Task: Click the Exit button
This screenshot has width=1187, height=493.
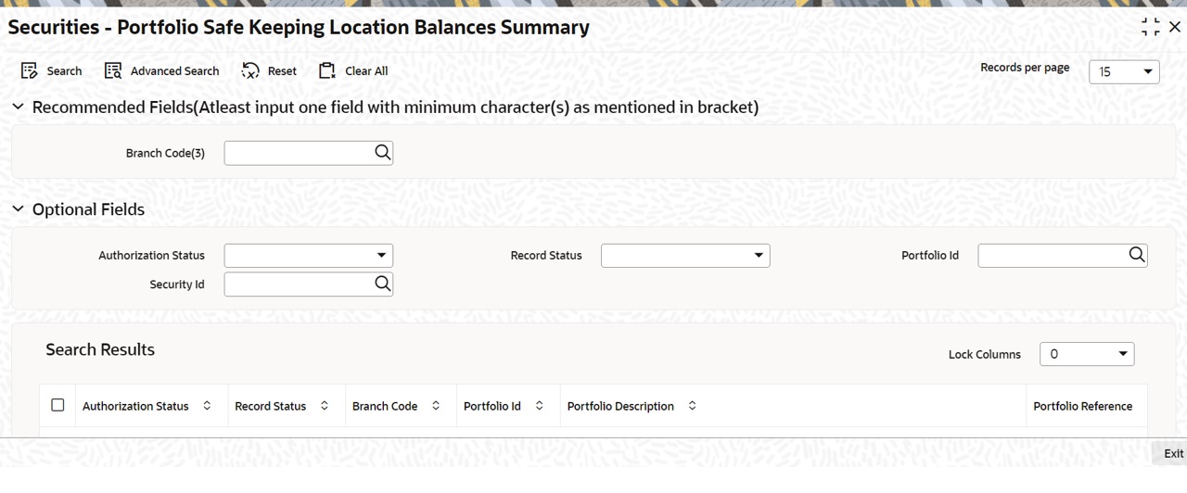Action: pos(1173,453)
